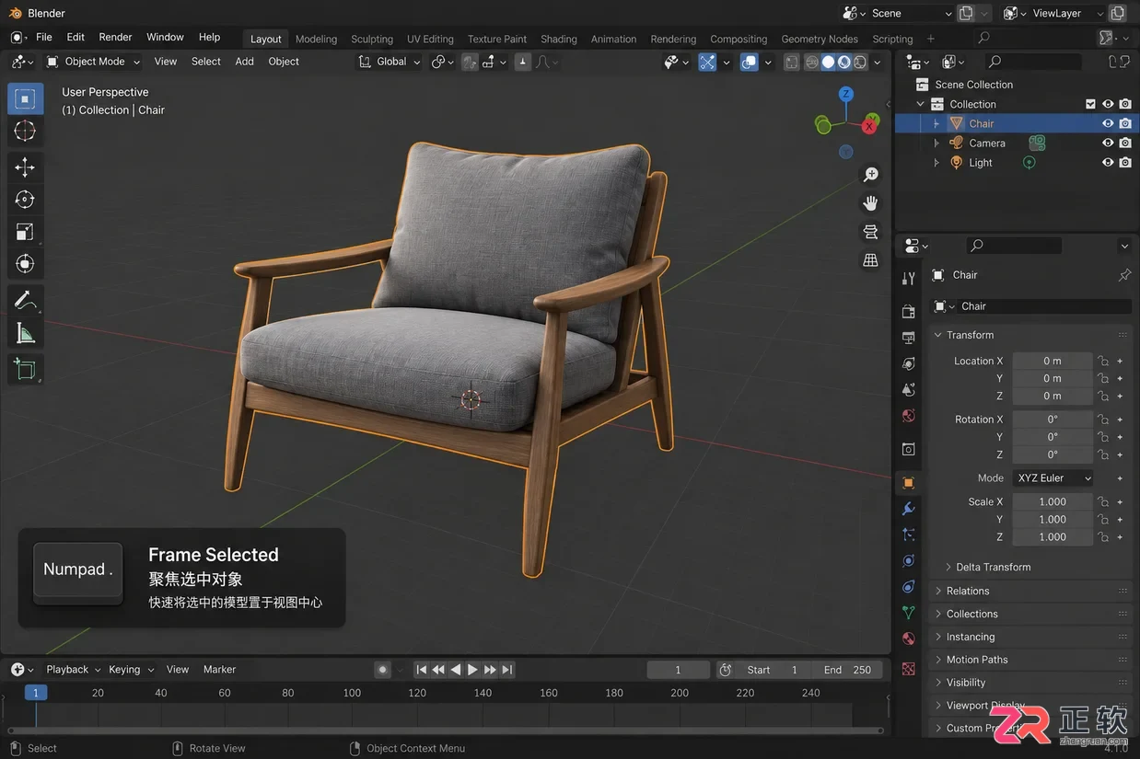The image size is (1140, 759).
Task: Jump to the timeline end frame
Action: (507, 670)
